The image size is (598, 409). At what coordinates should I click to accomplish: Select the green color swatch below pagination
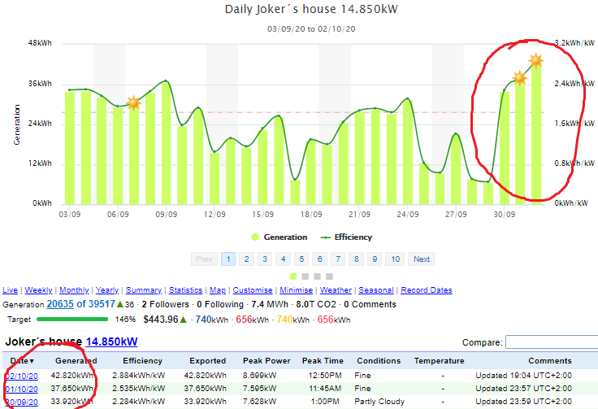[292, 276]
